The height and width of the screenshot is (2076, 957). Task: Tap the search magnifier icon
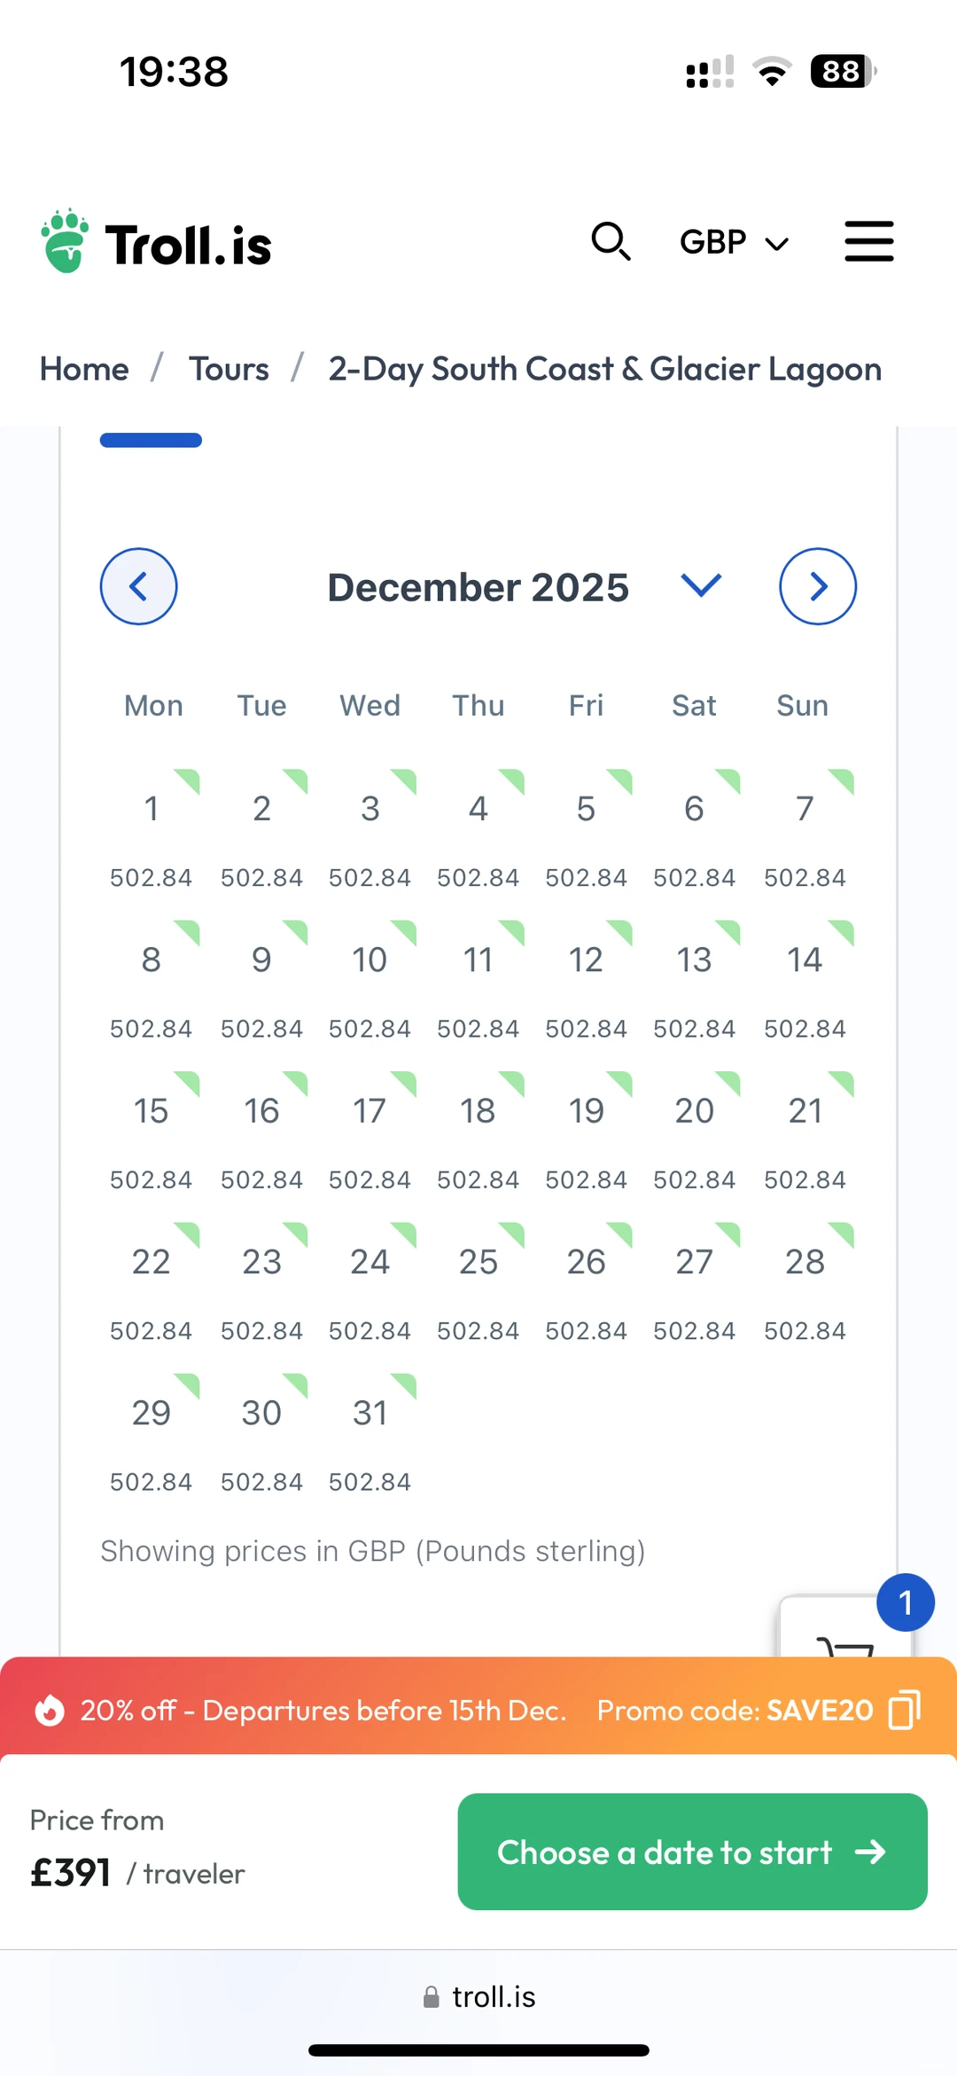click(x=611, y=241)
